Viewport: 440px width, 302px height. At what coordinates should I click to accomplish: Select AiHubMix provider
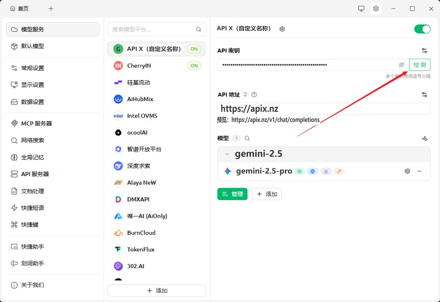[x=156, y=99]
